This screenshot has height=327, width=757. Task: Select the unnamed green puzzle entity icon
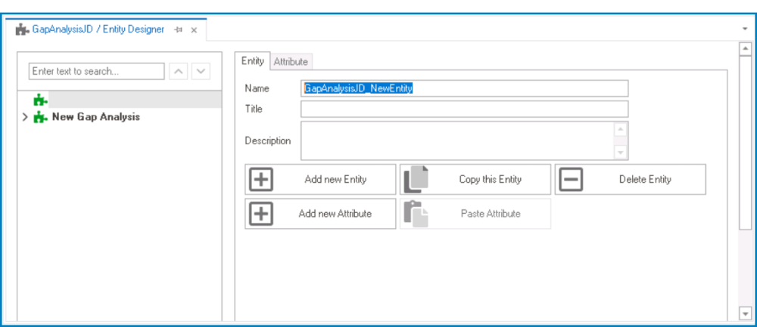click(x=41, y=99)
